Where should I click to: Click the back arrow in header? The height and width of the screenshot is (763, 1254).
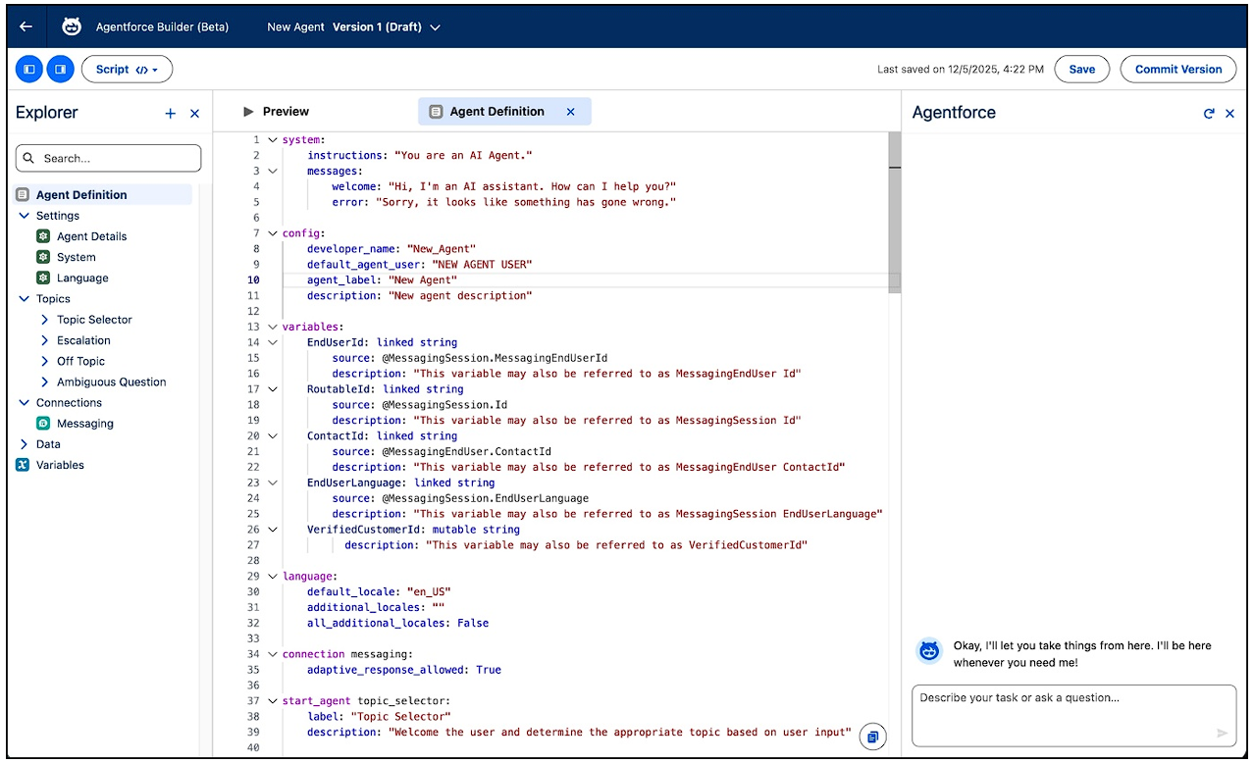[x=26, y=26]
